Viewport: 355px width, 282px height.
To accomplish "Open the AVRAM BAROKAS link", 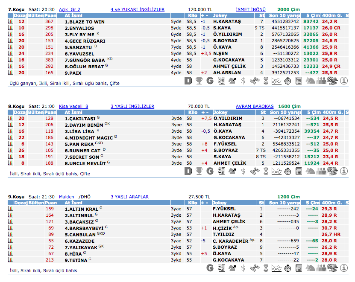I will tap(255, 106).
